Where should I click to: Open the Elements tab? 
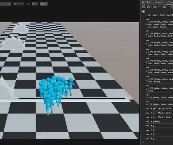pyautogui.click(x=159, y=2)
